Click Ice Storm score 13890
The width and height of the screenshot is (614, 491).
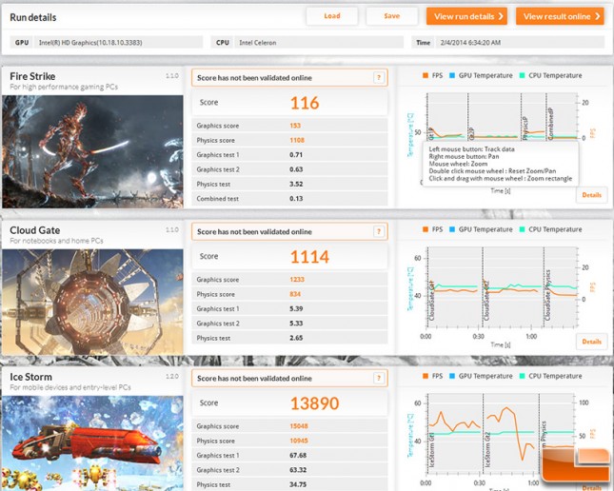pos(314,403)
